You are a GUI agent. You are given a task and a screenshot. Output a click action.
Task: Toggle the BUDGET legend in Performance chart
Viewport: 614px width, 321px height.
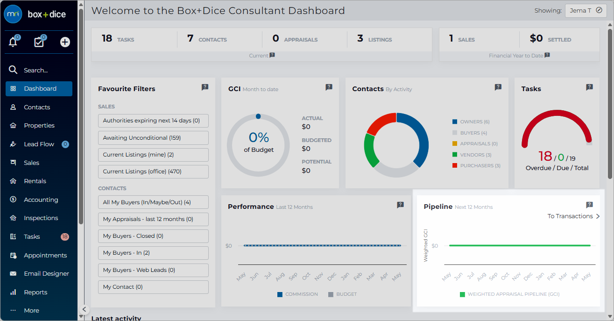342,294
